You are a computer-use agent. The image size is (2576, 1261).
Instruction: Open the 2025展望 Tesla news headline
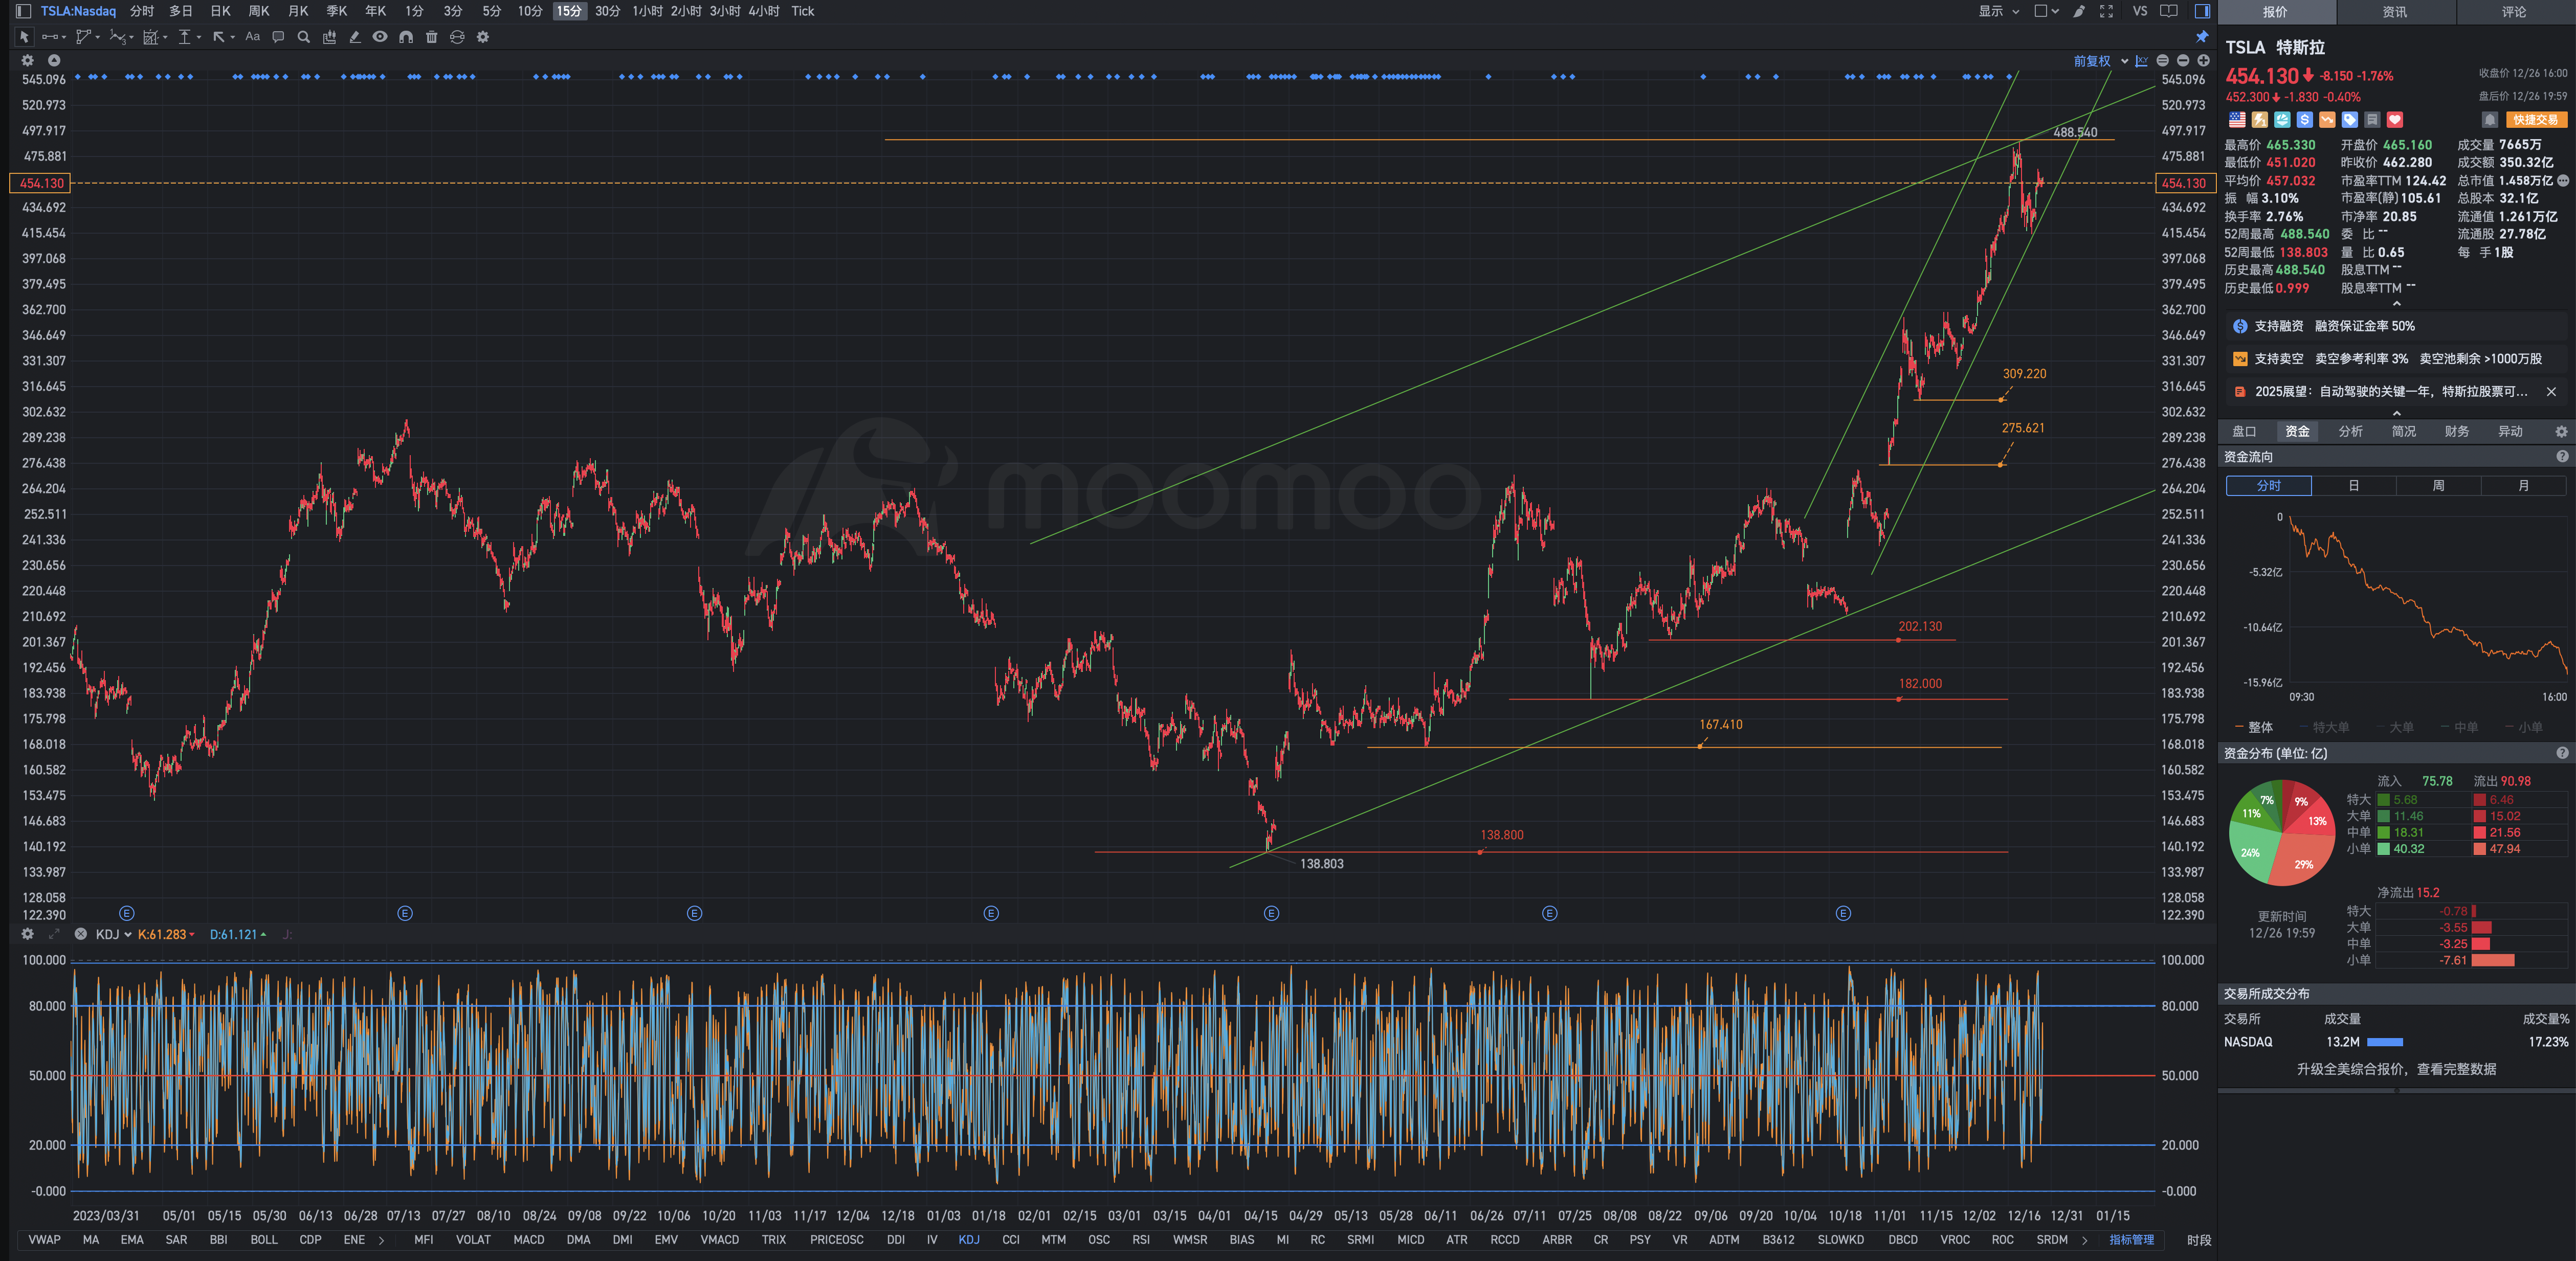click(2390, 391)
